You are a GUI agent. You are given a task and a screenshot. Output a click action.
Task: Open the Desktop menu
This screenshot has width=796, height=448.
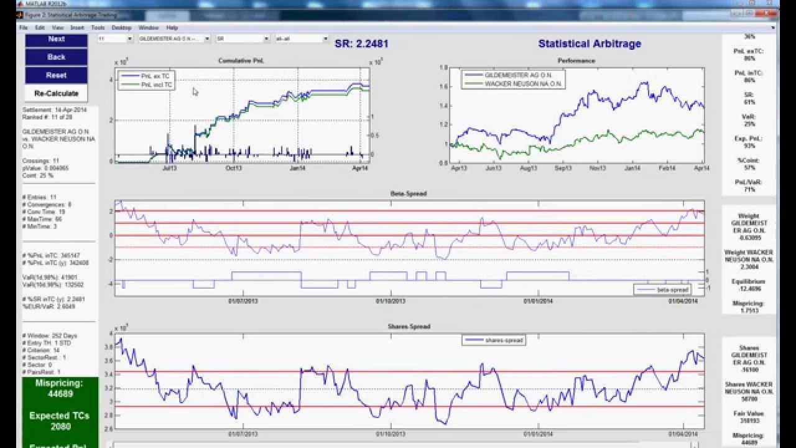(121, 28)
